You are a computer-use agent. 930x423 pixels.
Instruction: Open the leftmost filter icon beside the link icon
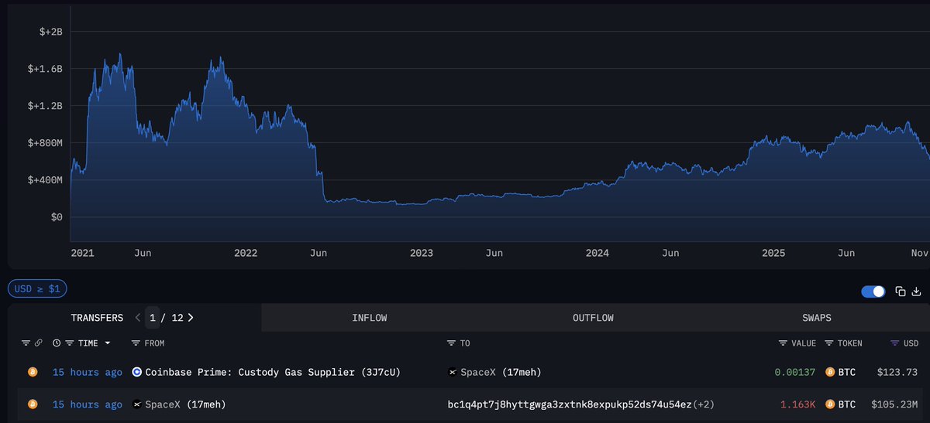tap(26, 343)
